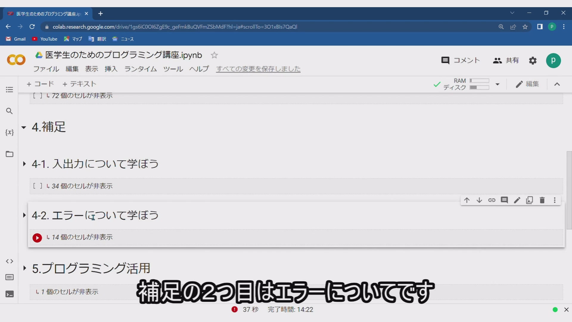The image size is (572, 322).
Task: Add a new code cell with + コード
Action: (40, 84)
